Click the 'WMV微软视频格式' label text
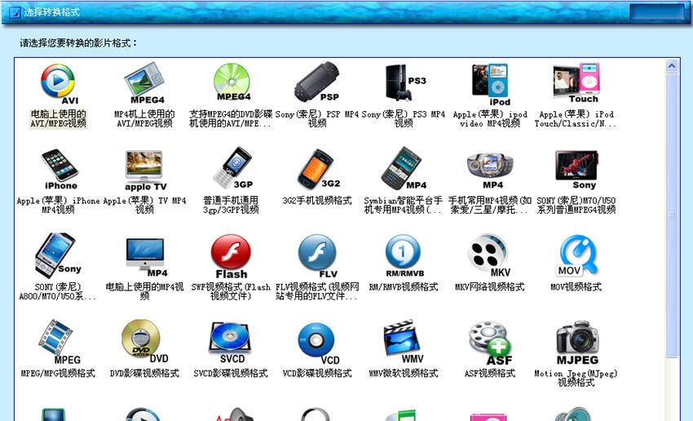Viewport: 693px width, 421px height. click(x=404, y=374)
